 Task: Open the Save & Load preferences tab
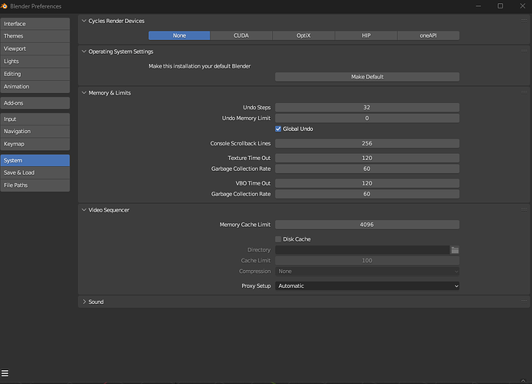(35, 173)
